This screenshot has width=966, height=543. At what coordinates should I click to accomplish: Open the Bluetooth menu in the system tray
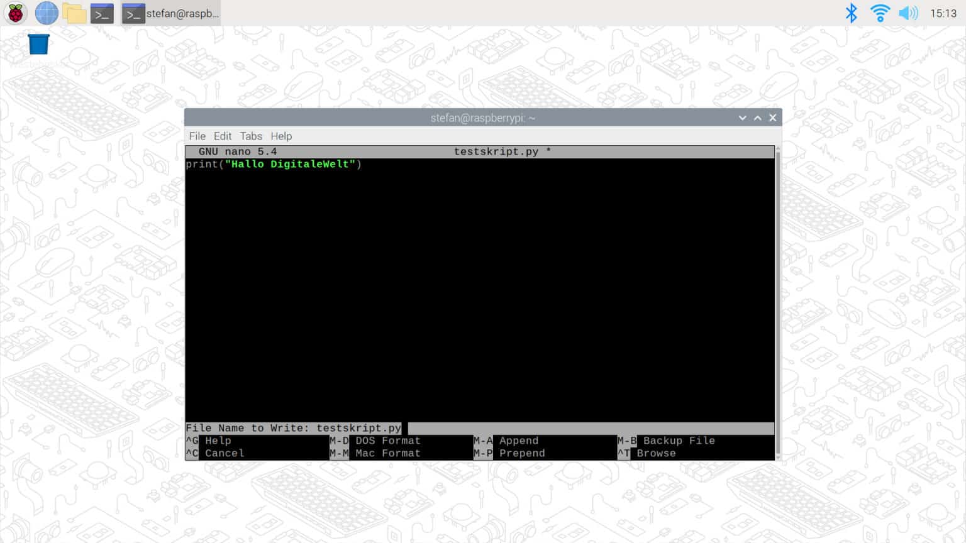pyautogui.click(x=851, y=13)
